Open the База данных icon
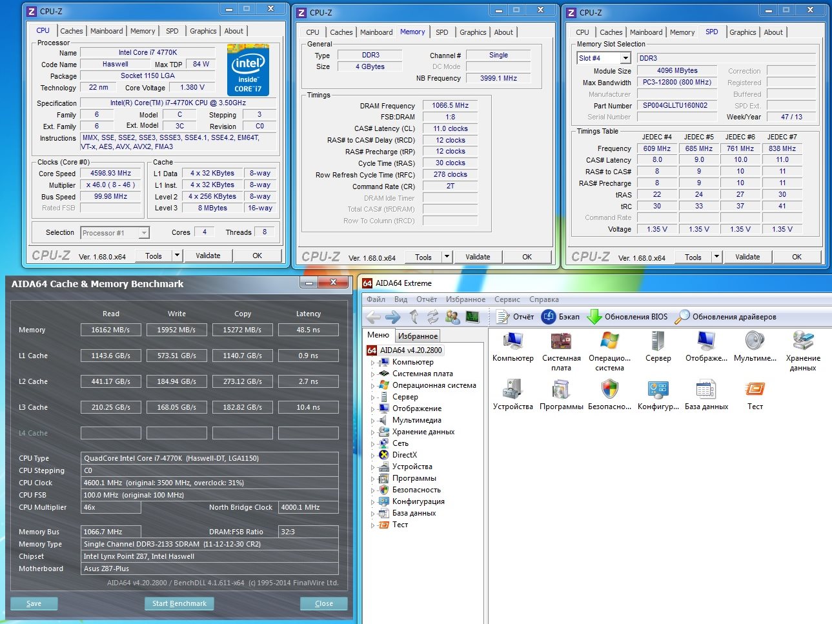Viewport: 832px width, 624px height. (x=706, y=390)
